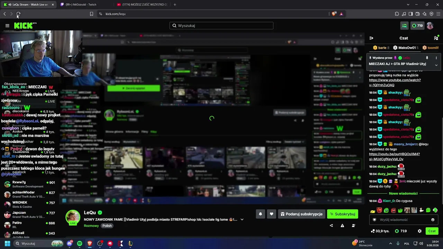The image size is (443, 249).
Task: Click the Podaruj subskrypcje button
Action: point(301,214)
